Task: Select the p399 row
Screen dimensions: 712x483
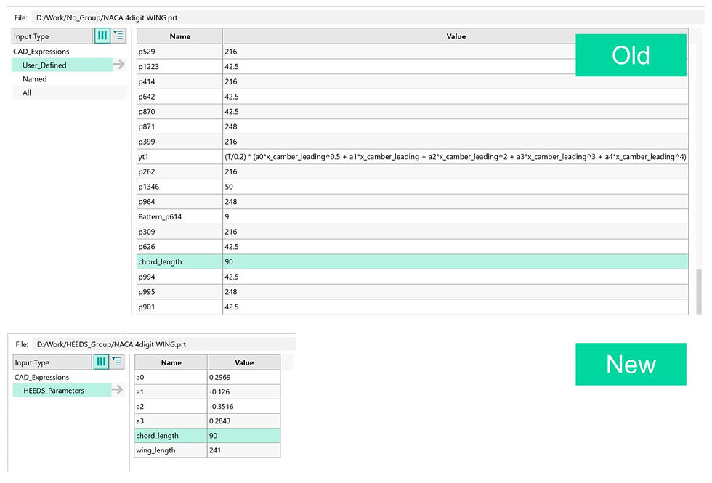Action: tap(413, 141)
